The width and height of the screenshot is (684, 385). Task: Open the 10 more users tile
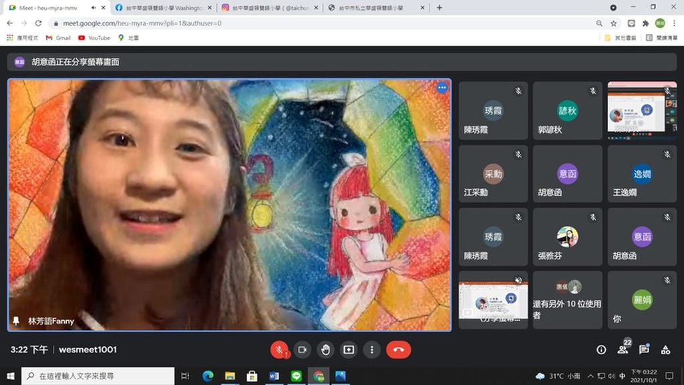click(x=567, y=300)
